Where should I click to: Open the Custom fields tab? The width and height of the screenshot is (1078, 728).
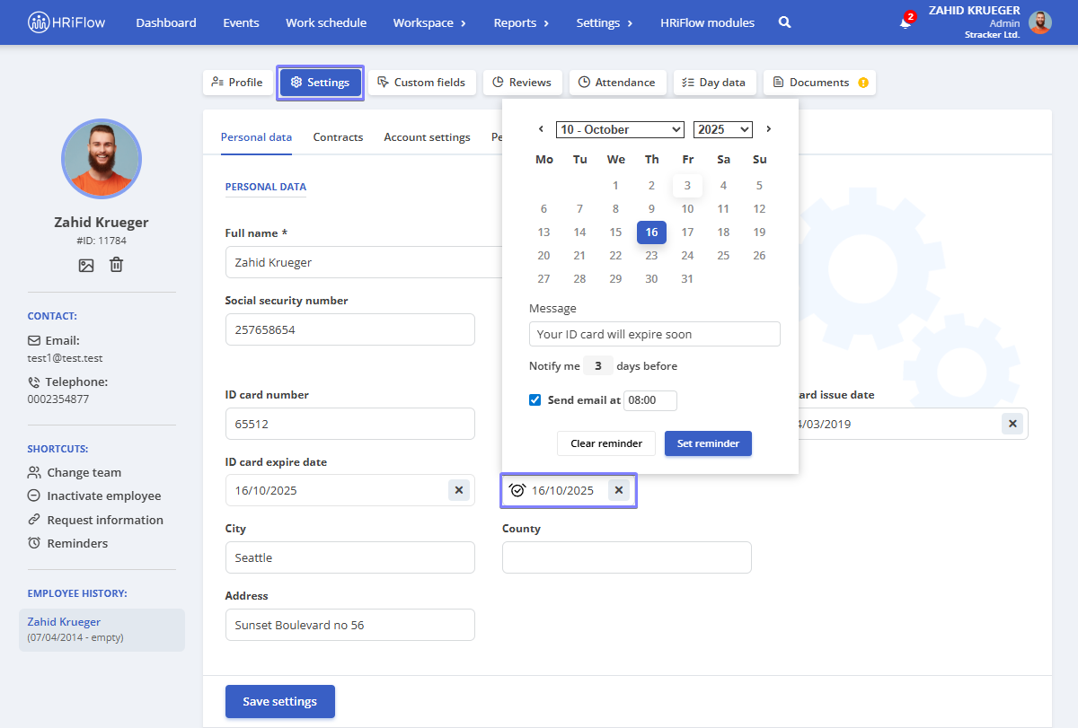pyautogui.click(x=421, y=83)
